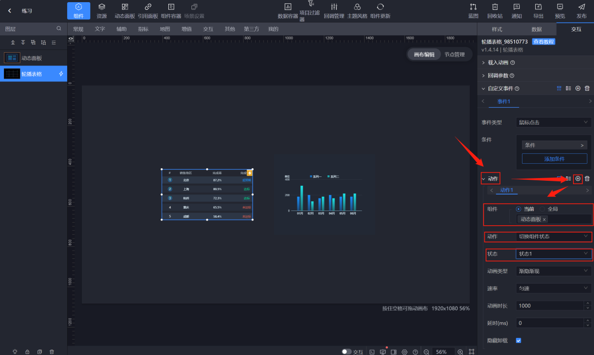
Task: Switch to 节点管理 mode
Action: (x=455, y=54)
